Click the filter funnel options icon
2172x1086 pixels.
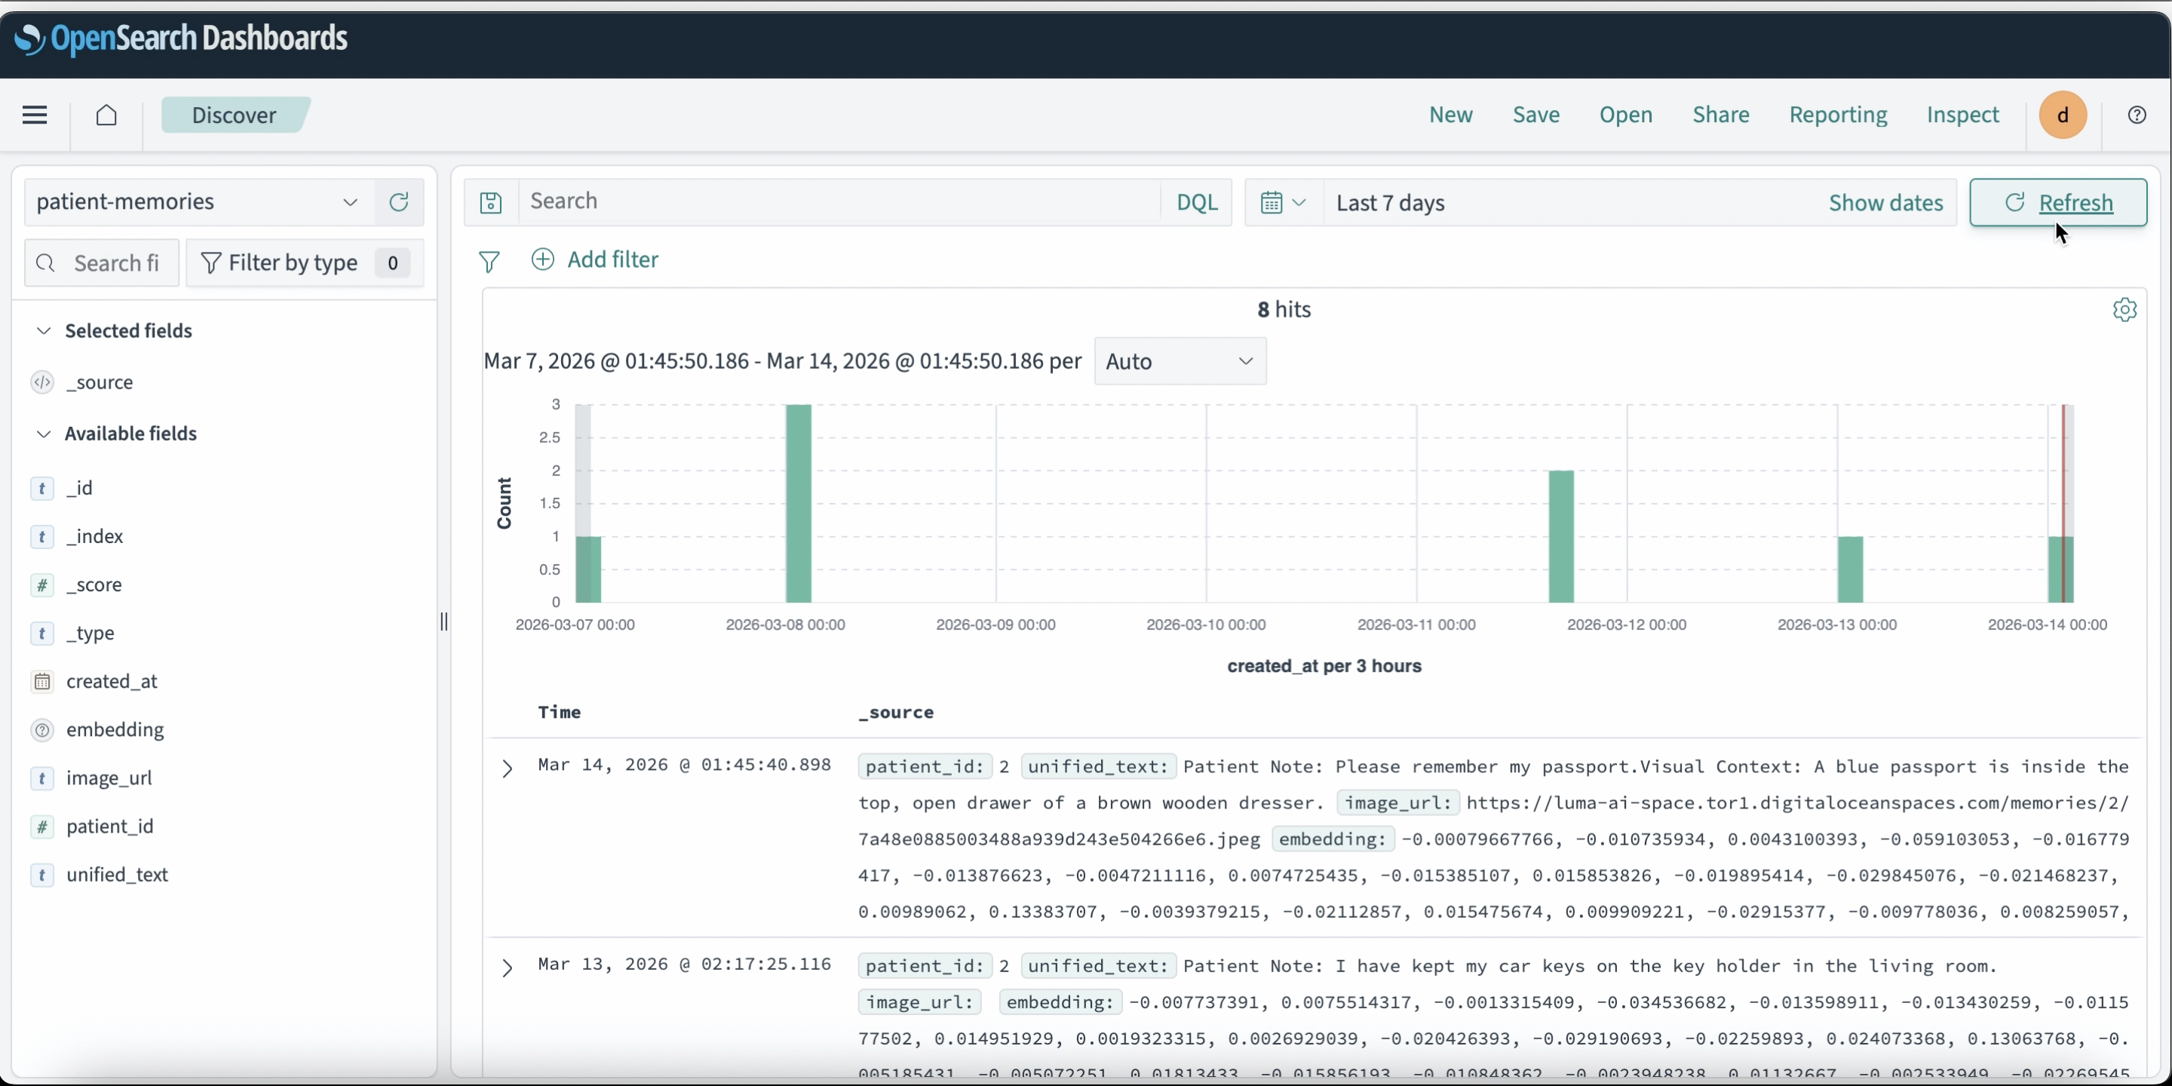(489, 262)
